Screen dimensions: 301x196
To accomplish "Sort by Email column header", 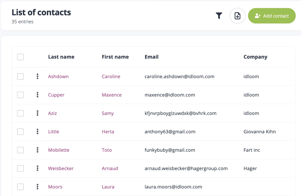I will click(152, 57).
